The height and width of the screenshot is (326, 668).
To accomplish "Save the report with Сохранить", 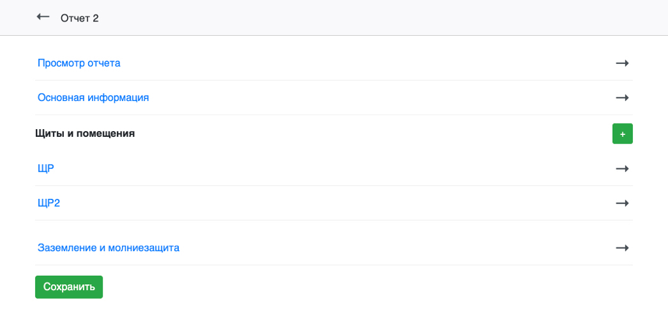I will 69,287.
